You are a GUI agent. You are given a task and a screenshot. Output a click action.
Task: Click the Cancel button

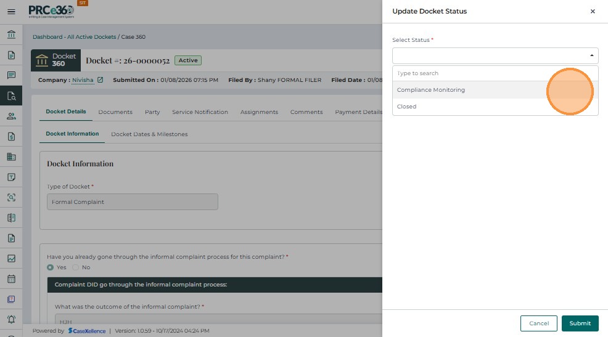[x=538, y=323]
